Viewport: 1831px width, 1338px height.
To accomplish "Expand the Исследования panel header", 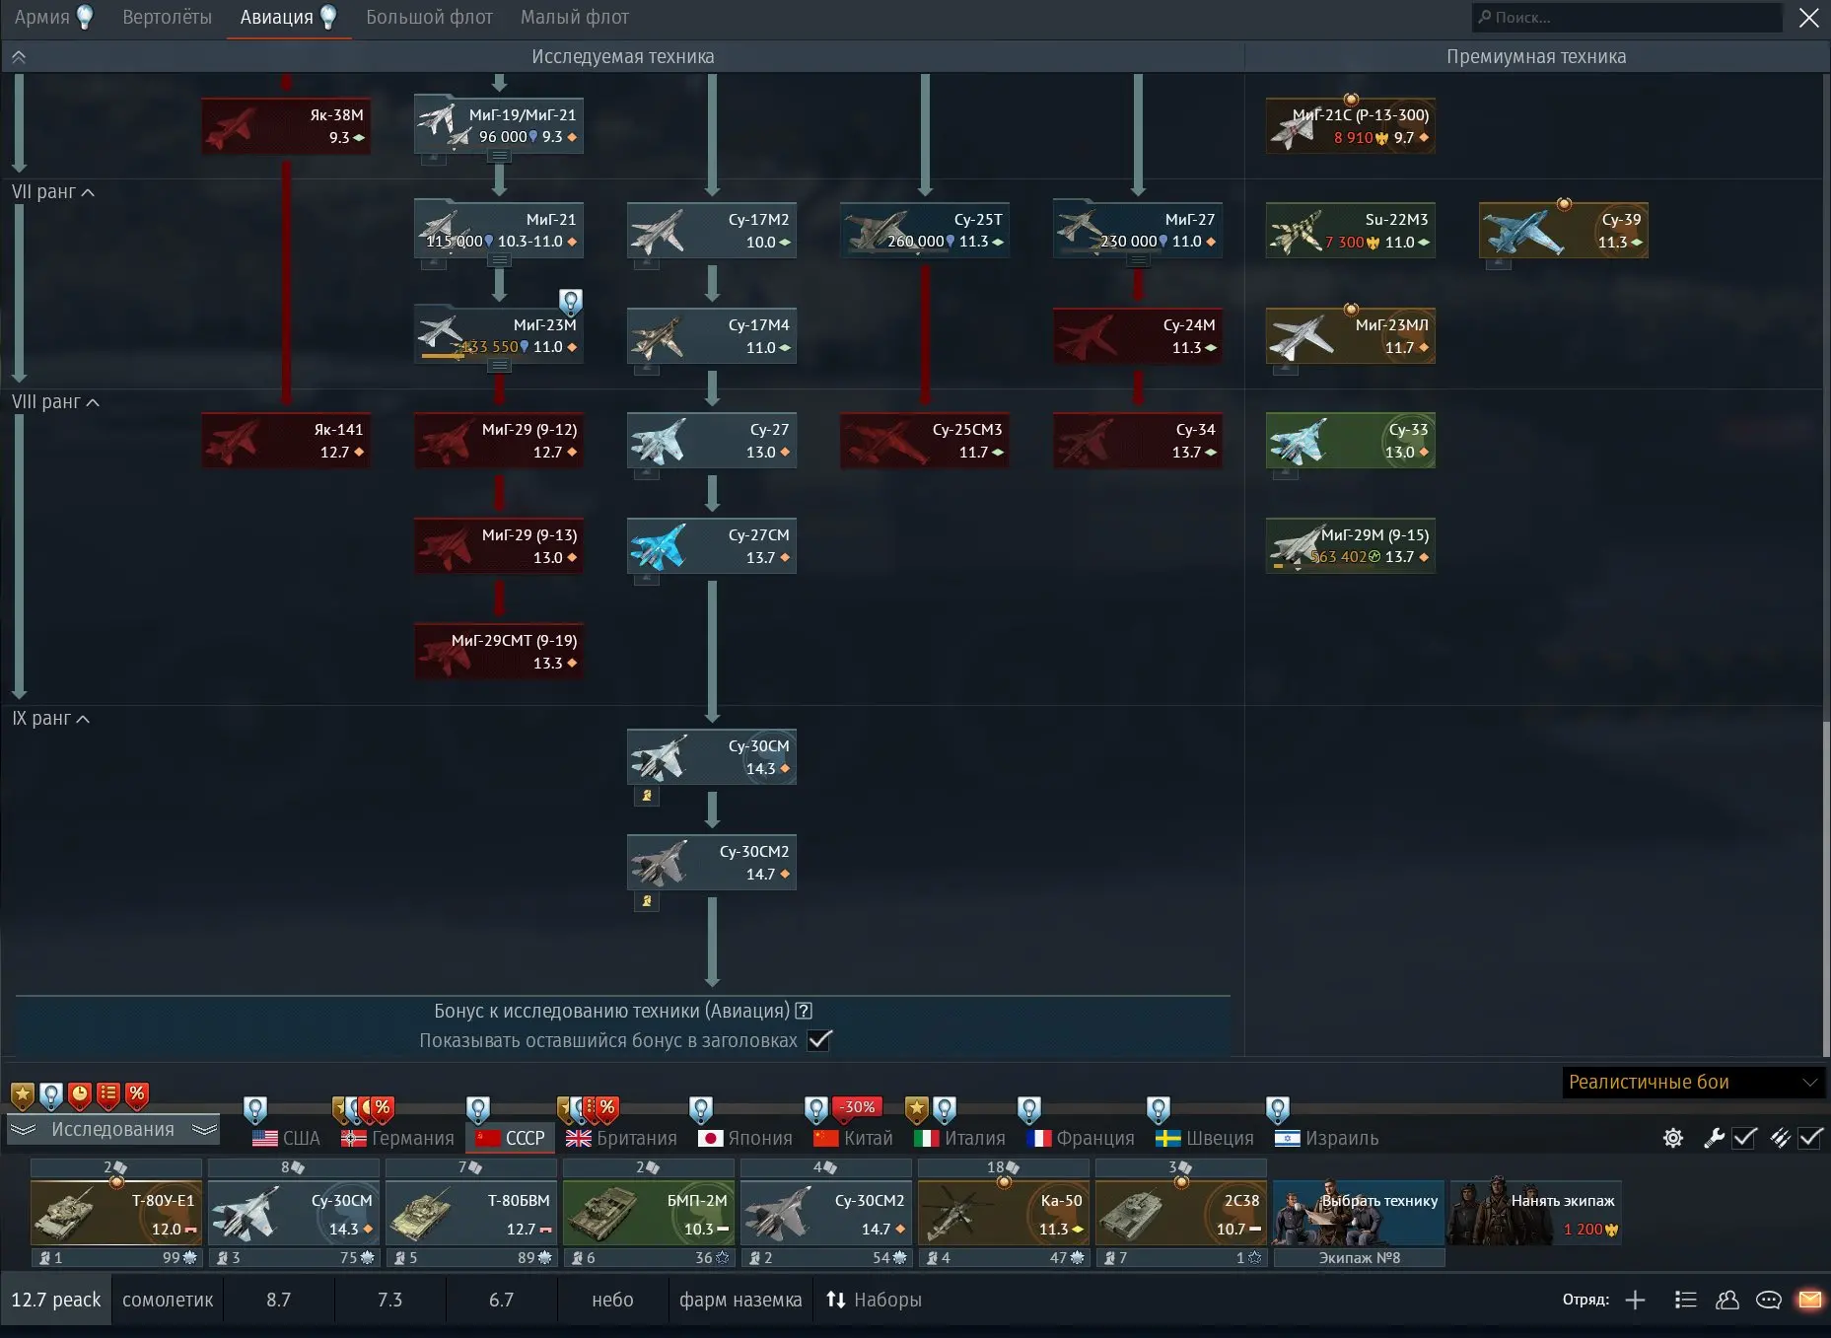I will (x=112, y=1130).
